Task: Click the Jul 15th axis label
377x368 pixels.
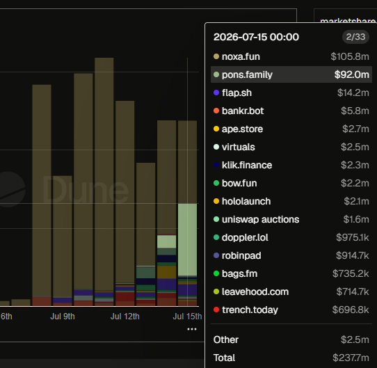Action: (x=187, y=317)
